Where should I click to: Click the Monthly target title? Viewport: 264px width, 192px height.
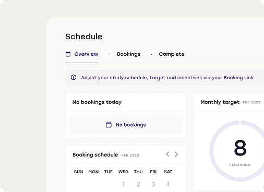coord(220,102)
